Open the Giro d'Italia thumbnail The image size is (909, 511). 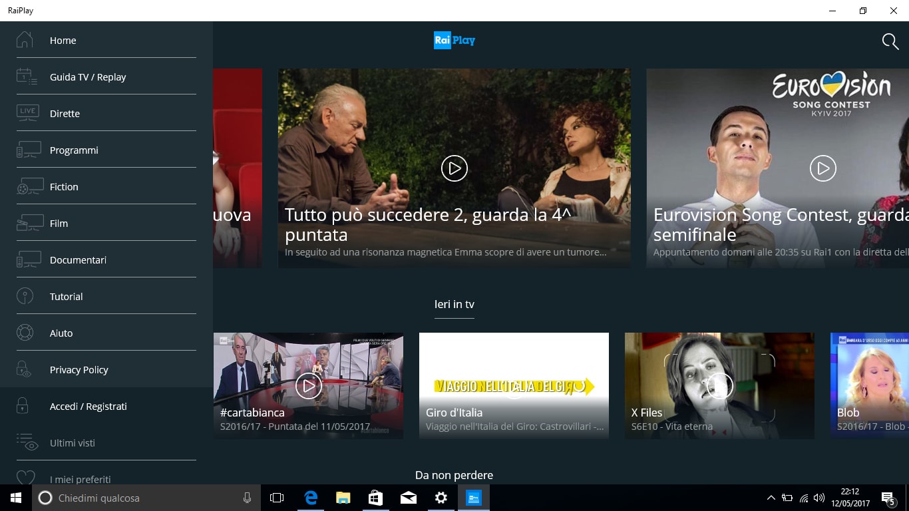[514, 385]
